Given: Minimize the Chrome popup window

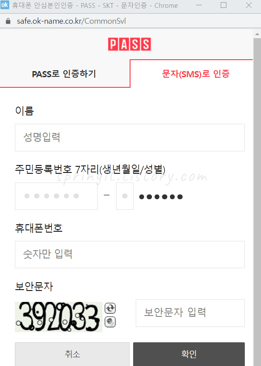Looking at the screenshot, I should 199,5.
